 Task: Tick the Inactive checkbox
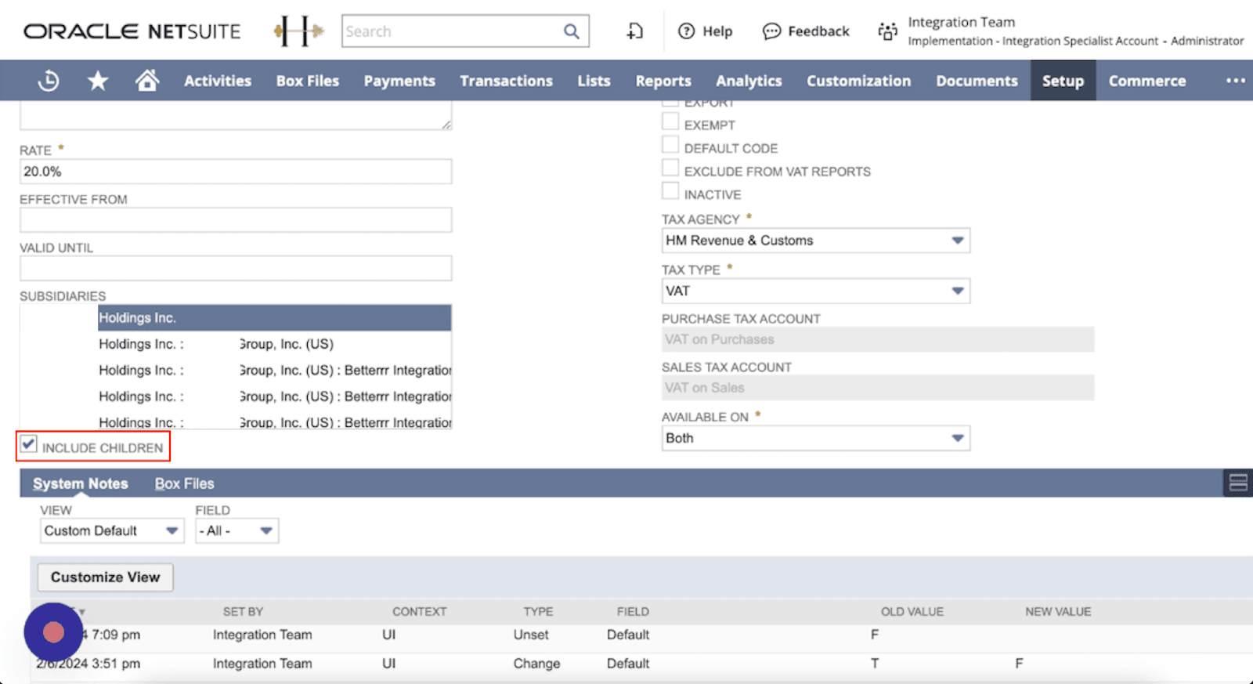coord(670,191)
